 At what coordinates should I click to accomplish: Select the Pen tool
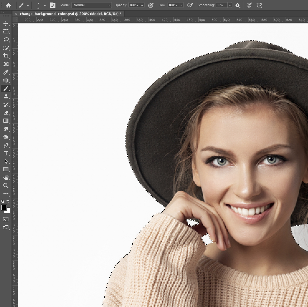[x=6, y=145]
